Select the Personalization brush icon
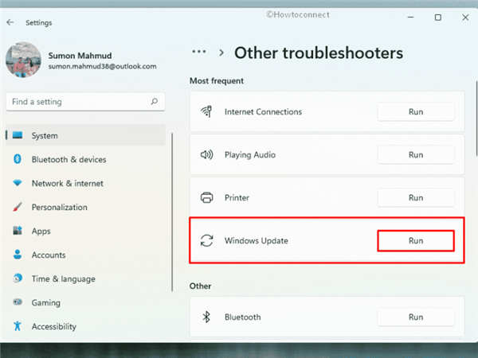This screenshot has height=358, width=478. point(18,207)
